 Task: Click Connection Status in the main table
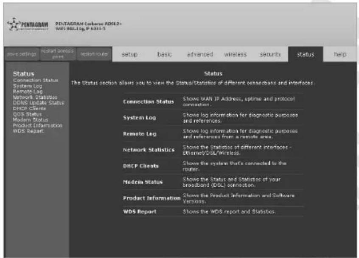149,102
